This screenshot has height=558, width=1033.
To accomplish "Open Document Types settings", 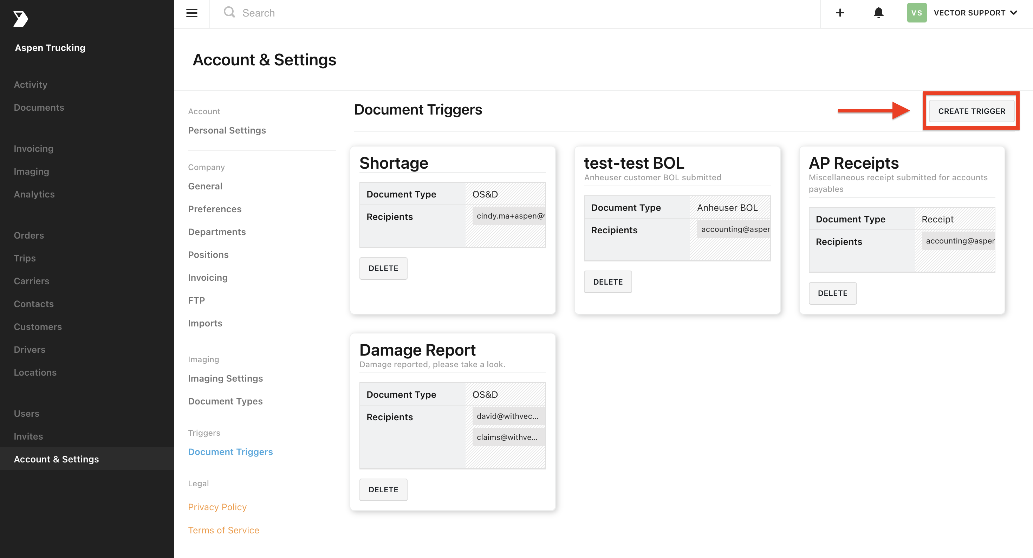I will tap(225, 401).
